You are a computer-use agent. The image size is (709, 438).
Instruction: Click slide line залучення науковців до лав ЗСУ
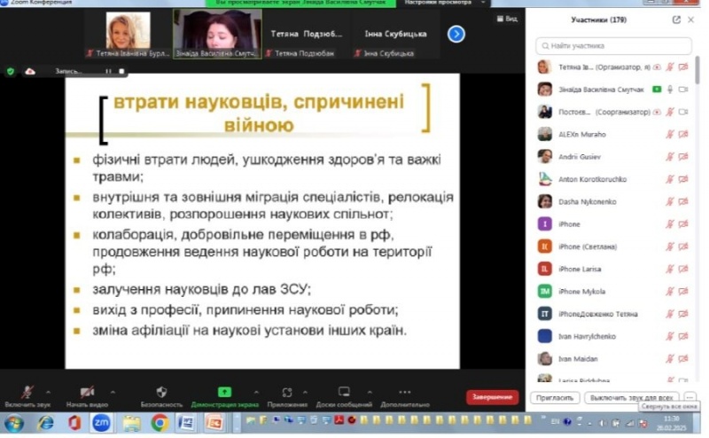[202, 289]
